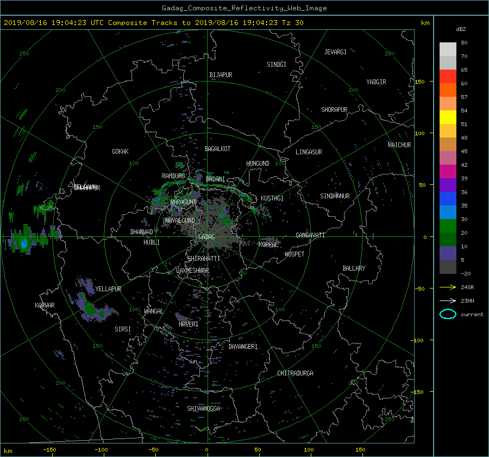
Task: Select the red 60-65 dBZ swatch
Action: (x=448, y=77)
